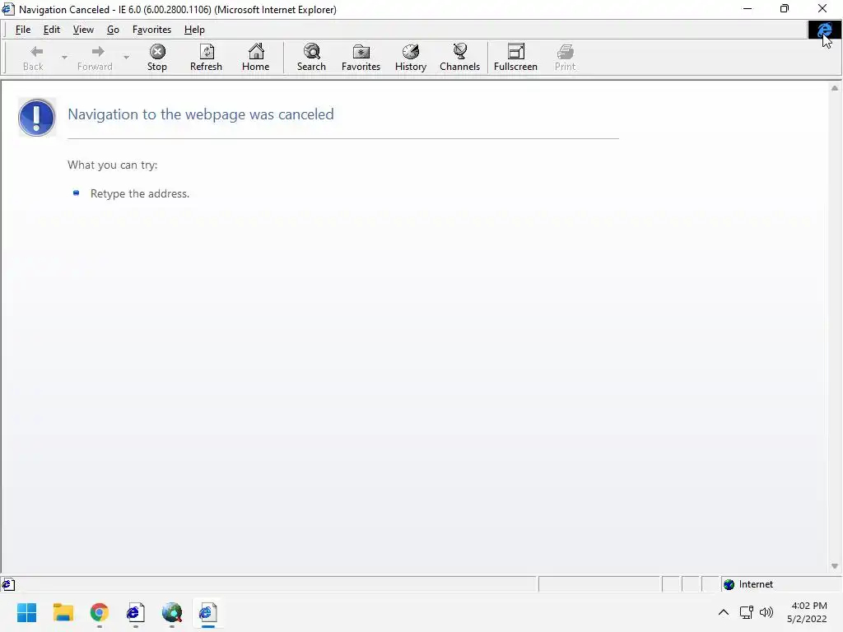Open the Search toolbar button
The height and width of the screenshot is (632, 843).
[x=311, y=58]
